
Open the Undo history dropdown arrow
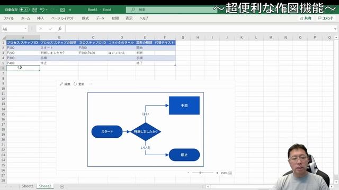point(47,10)
